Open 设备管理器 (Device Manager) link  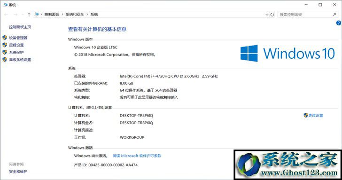pos(18,38)
